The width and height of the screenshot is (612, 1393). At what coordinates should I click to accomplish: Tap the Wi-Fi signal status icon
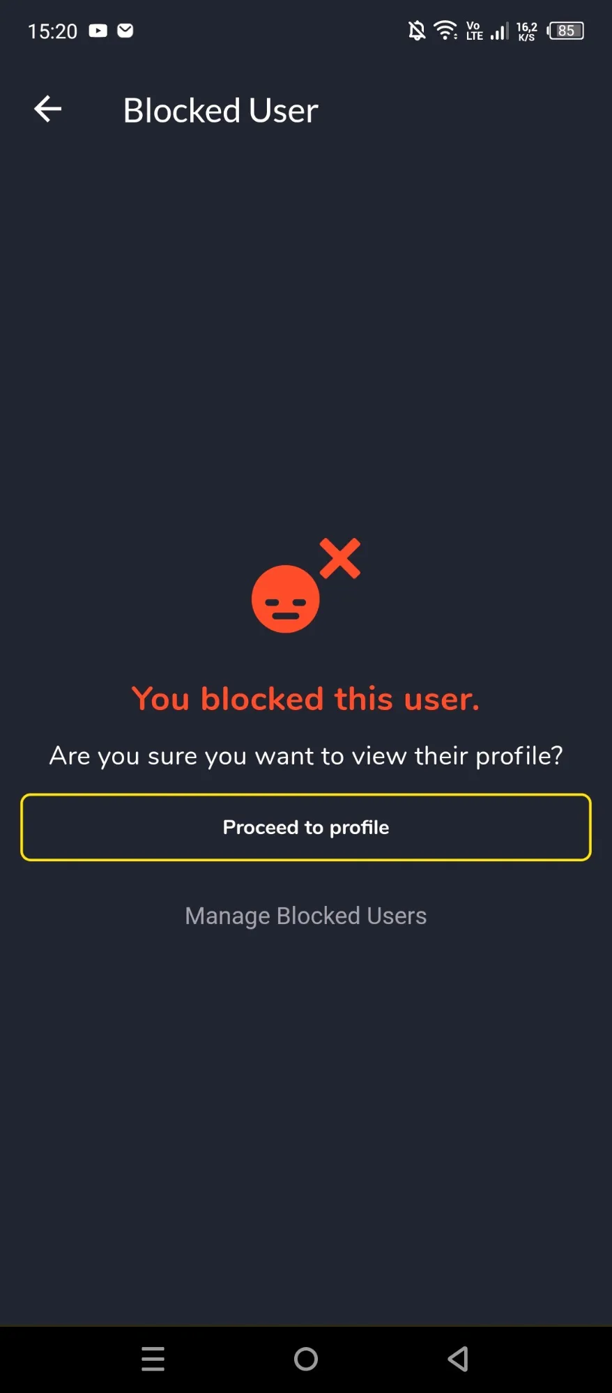pos(445,31)
